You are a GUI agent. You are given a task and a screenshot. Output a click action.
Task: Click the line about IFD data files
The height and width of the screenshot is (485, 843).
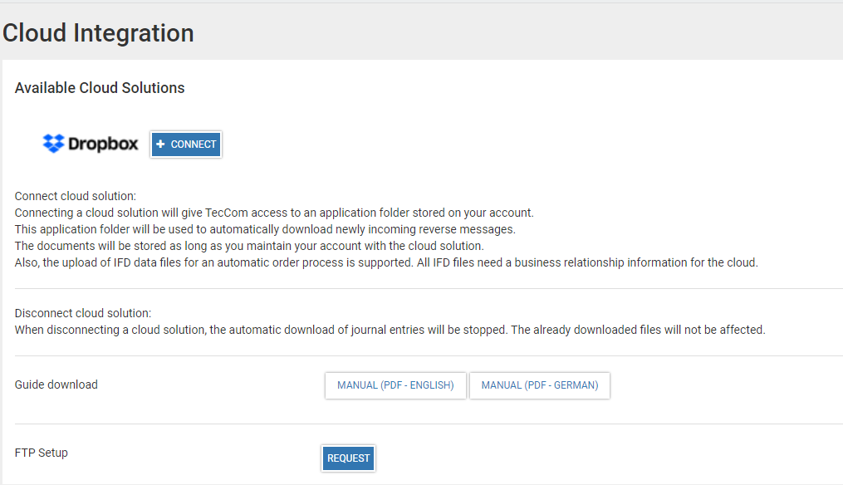coord(386,263)
